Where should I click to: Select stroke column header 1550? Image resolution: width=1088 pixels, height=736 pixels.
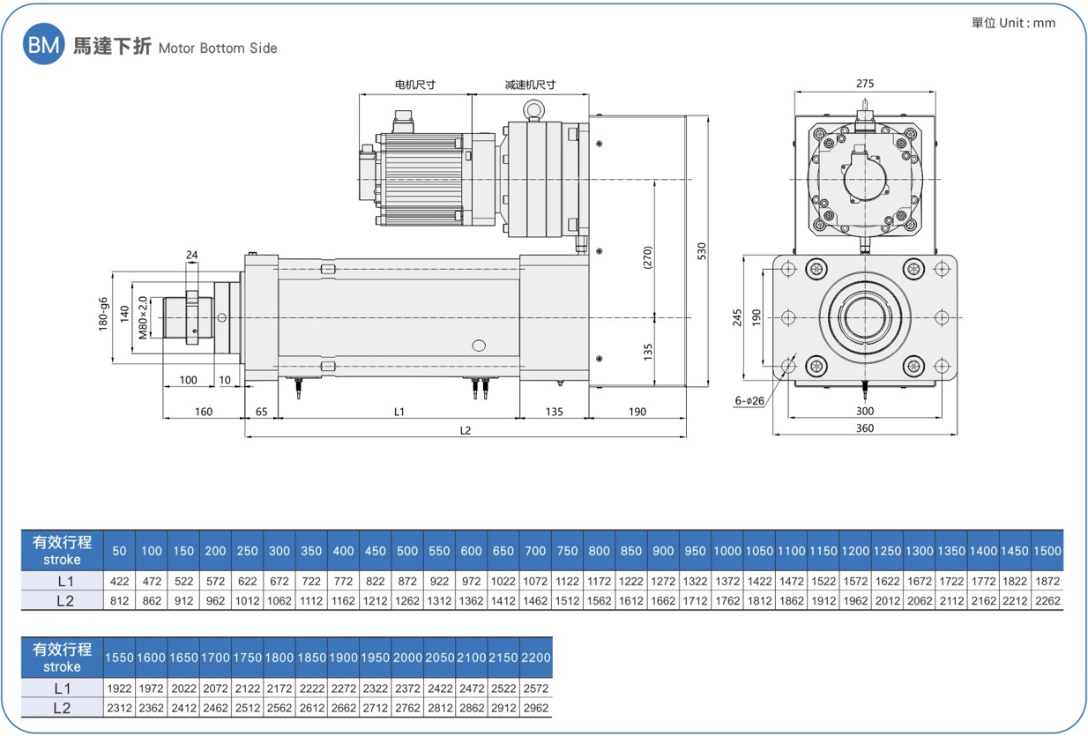click(x=119, y=658)
